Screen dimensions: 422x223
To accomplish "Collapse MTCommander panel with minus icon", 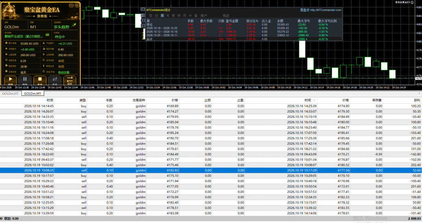I will point(143,9).
